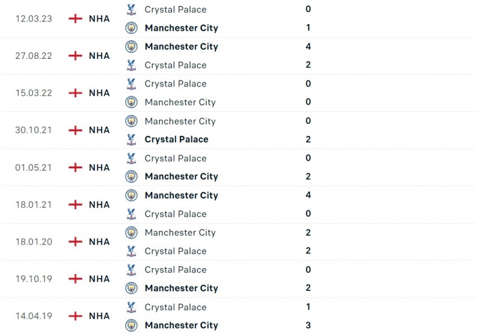
Task: Click the 18.01.20 match date
Action: [34, 242]
